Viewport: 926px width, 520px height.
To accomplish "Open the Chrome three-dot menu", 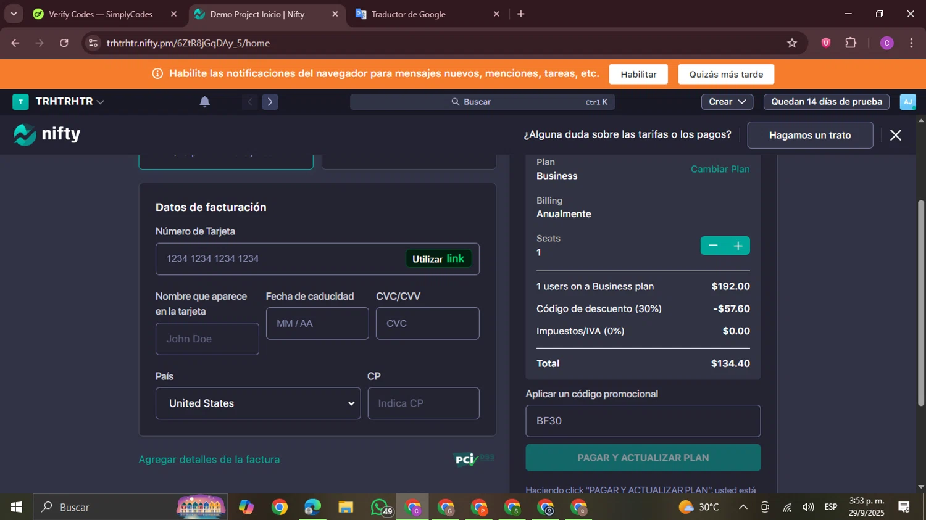I will pos(911,43).
